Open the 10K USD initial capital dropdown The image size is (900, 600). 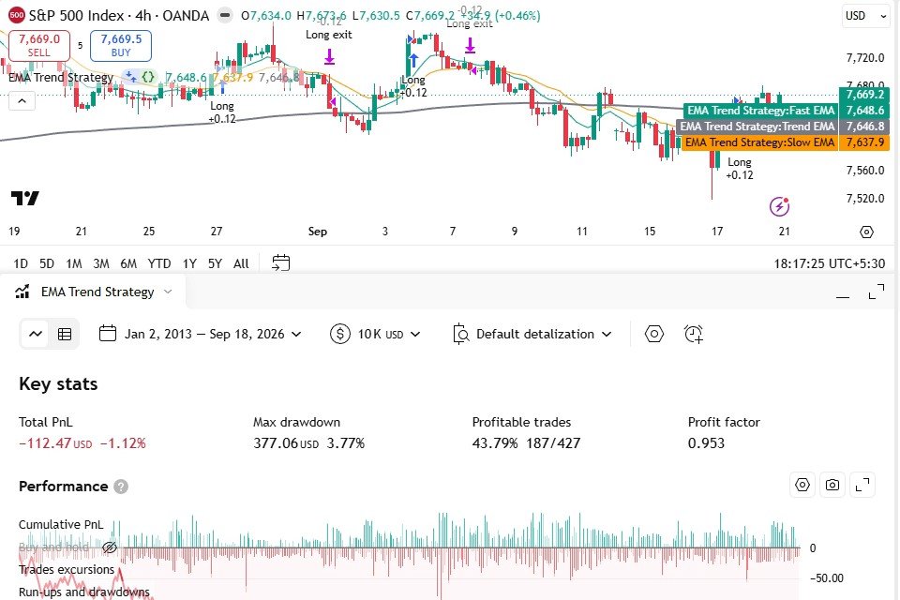coord(375,334)
